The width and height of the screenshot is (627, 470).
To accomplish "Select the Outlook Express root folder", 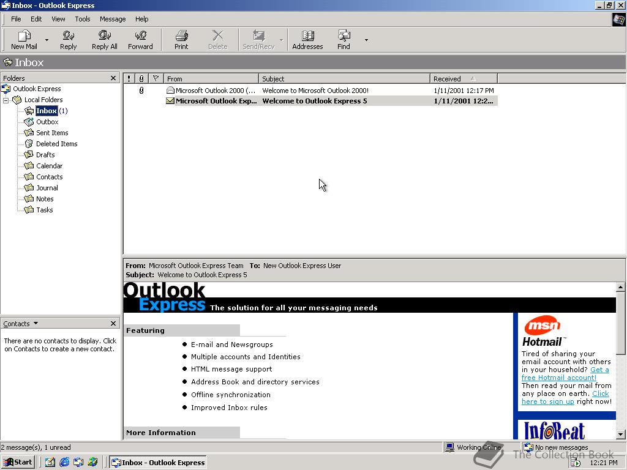I will (x=37, y=89).
